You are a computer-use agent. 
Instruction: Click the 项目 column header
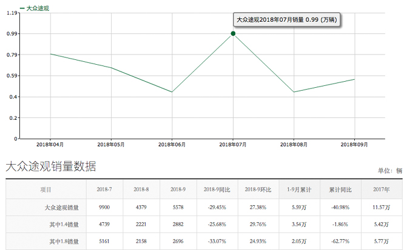[45, 190]
